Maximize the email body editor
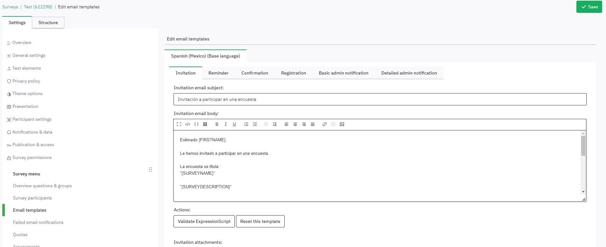 pyautogui.click(x=179, y=124)
